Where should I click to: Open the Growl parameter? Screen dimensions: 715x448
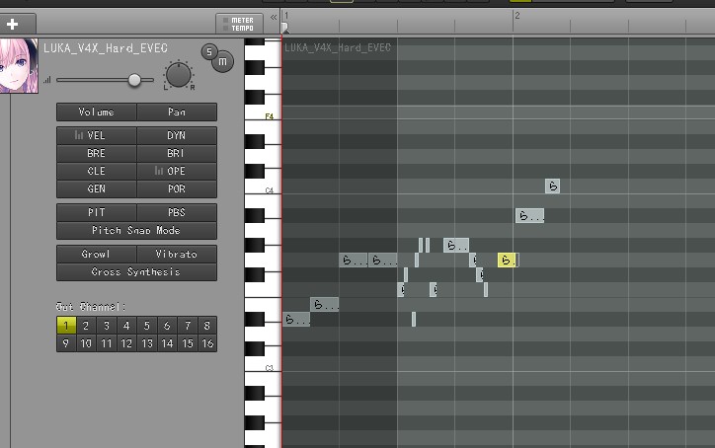pos(97,255)
